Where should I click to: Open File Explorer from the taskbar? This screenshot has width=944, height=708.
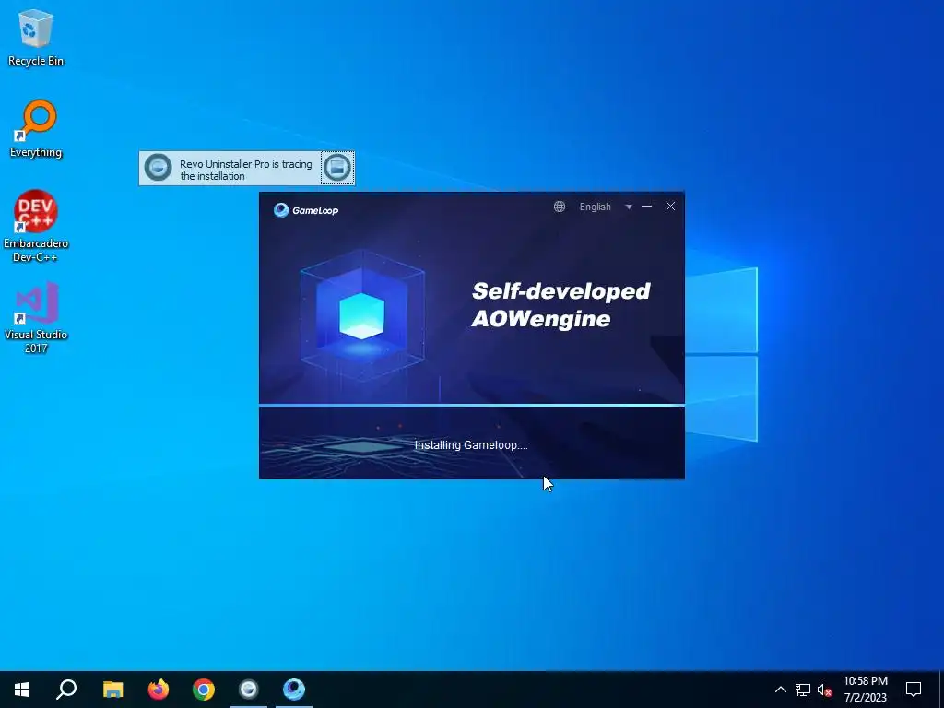112,690
